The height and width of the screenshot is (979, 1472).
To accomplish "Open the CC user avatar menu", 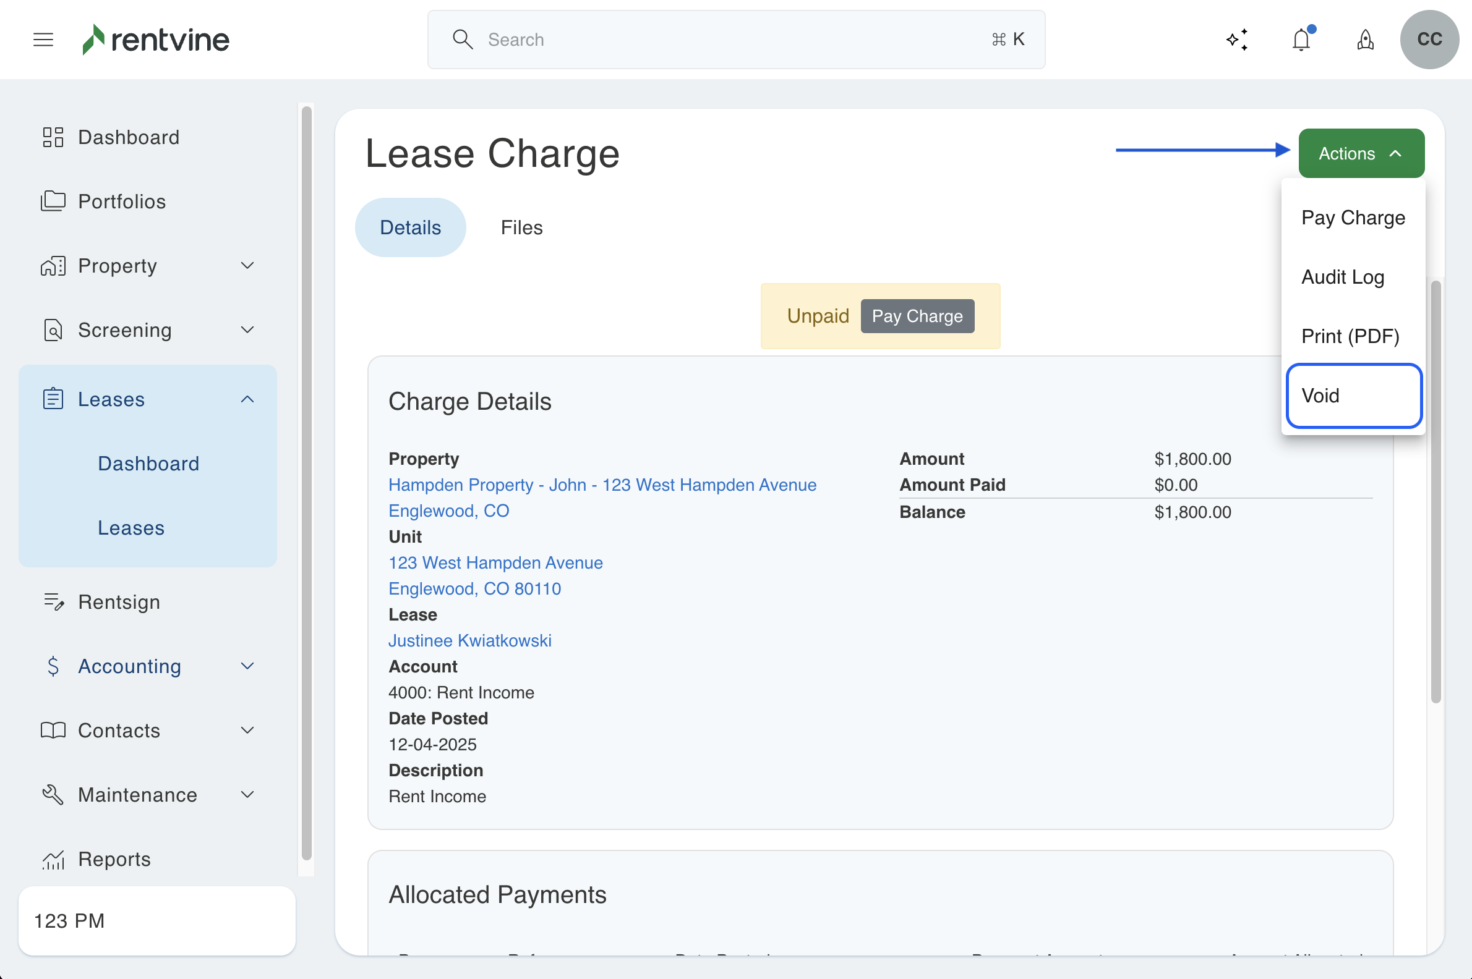I will coord(1429,40).
